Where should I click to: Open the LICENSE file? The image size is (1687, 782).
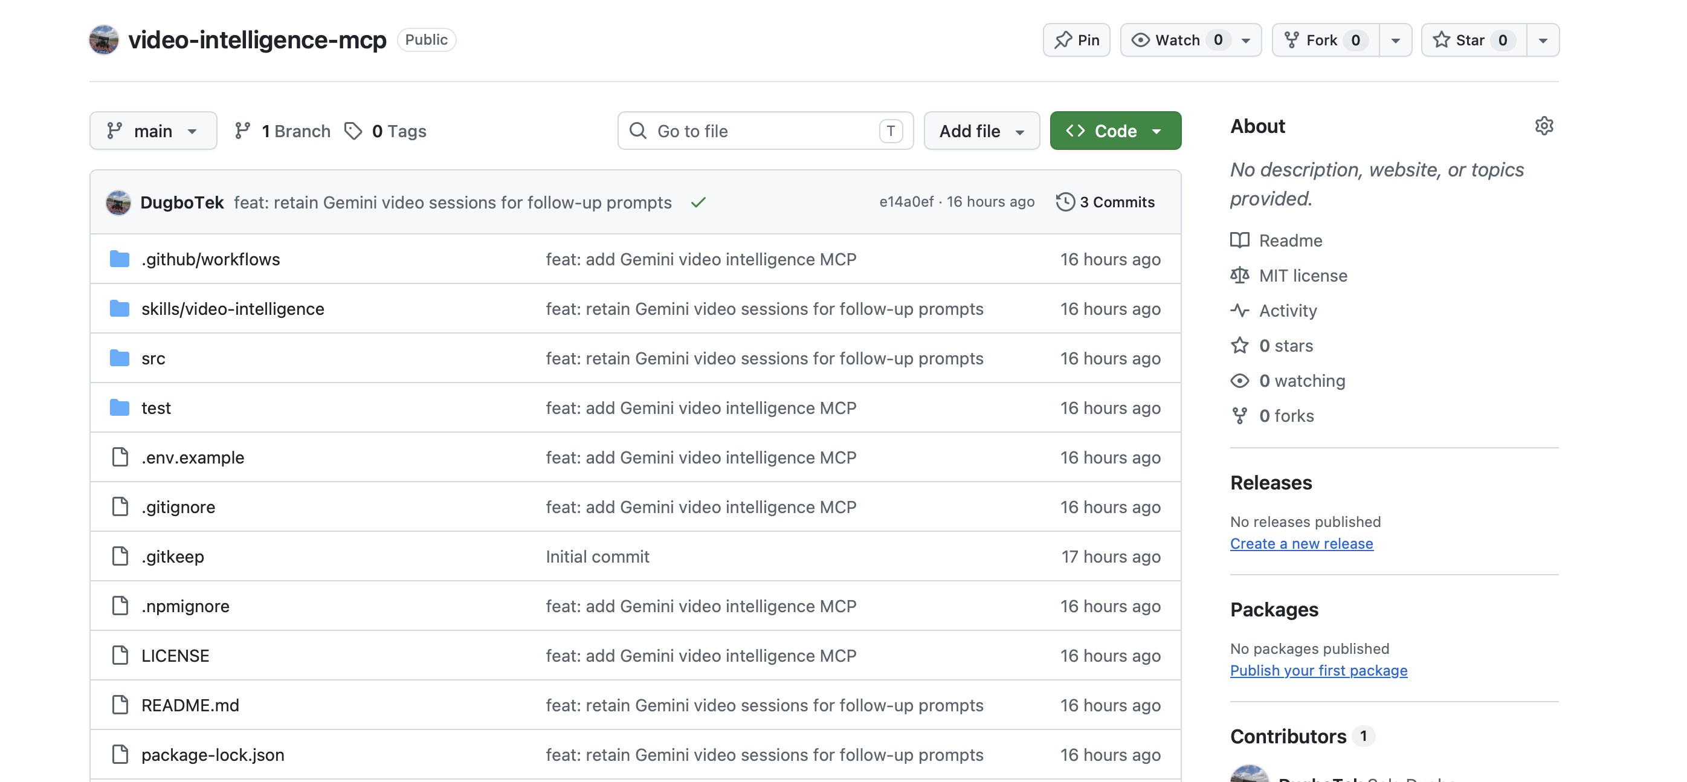(x=175, y=656)
